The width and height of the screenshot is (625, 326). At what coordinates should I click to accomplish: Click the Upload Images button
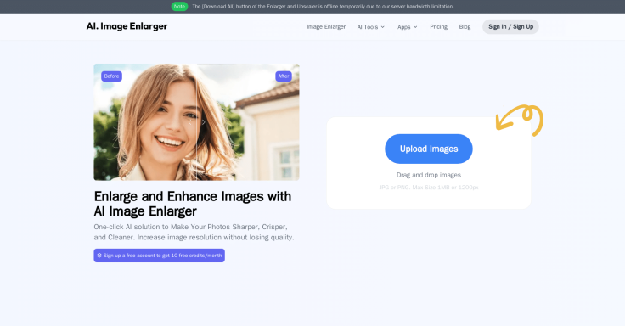[x=429, y=149]
